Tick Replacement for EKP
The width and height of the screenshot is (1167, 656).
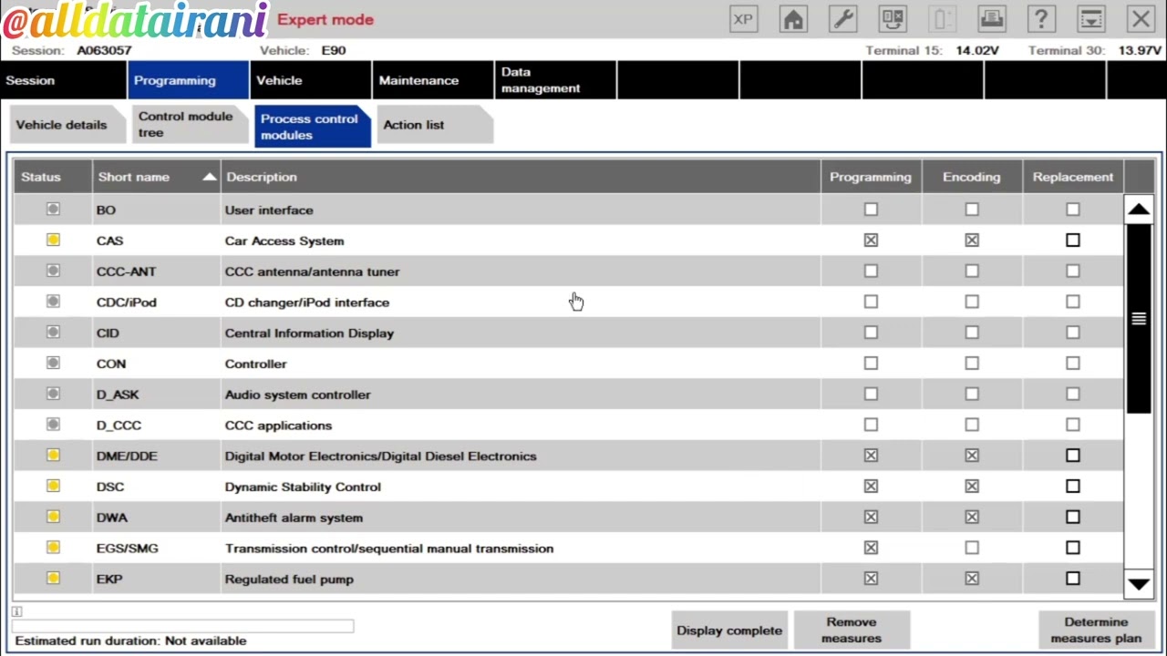1072,579
